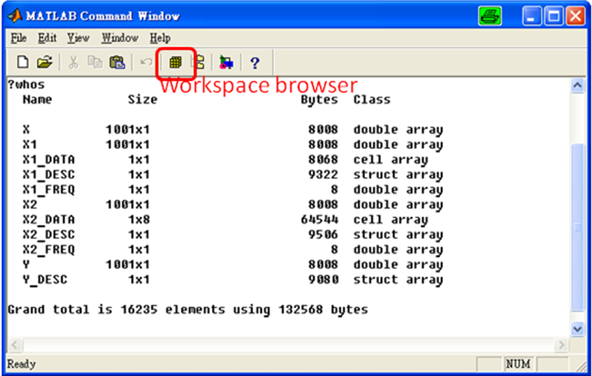This screenshot has width=592, height=376.
Task: Click the Paste clipboard icon
Action: (x=117, y=63)
